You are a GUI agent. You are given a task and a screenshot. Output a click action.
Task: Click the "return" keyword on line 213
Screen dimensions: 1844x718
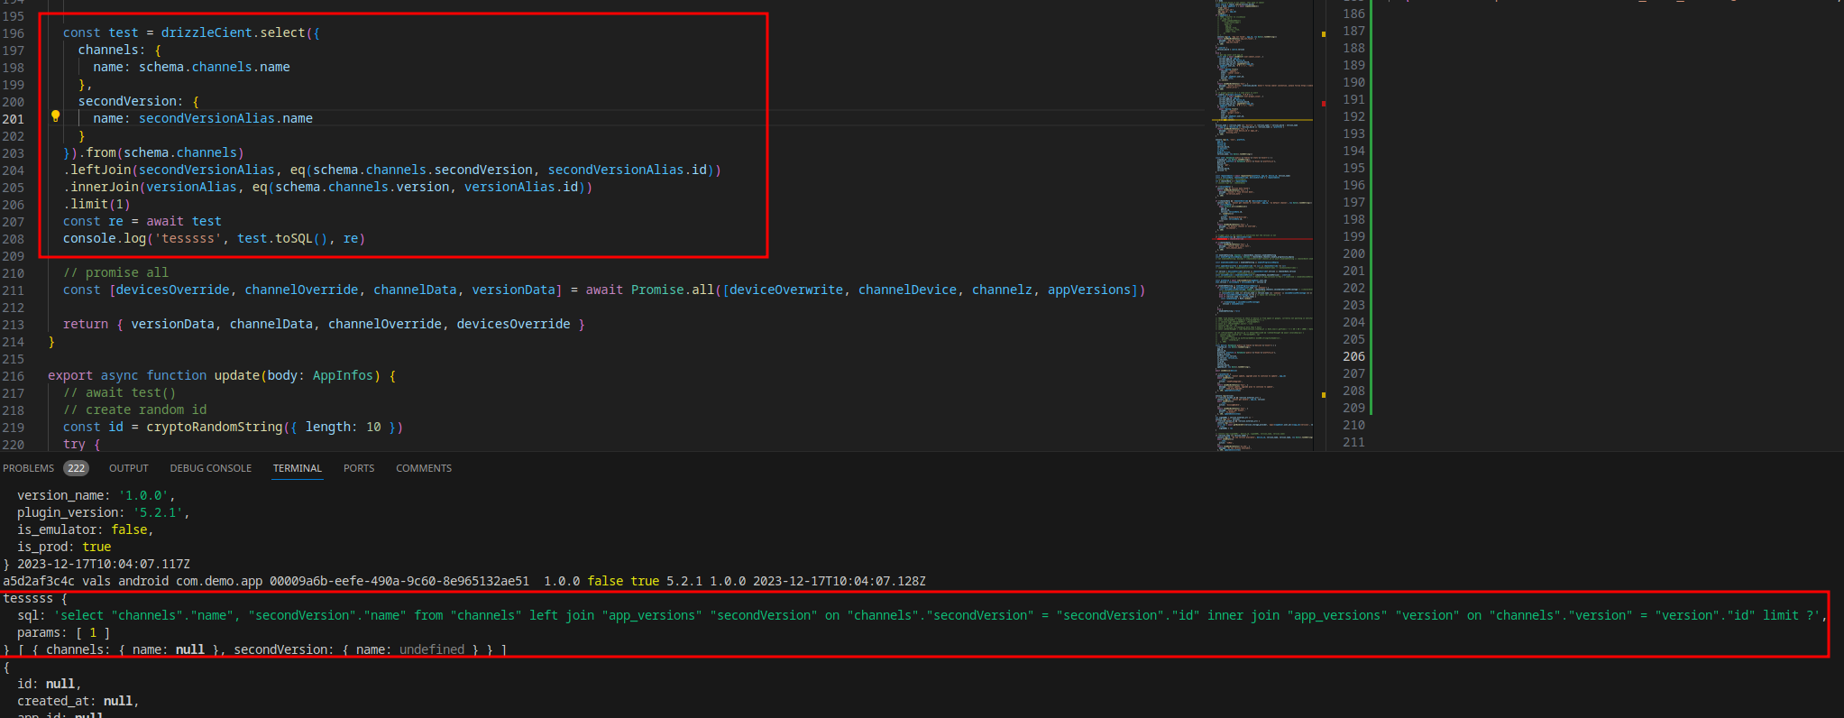point(86,324)
